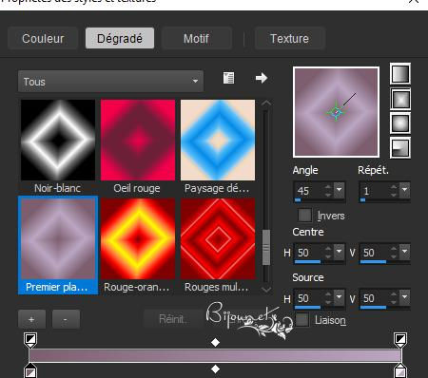
Task: Click the gradient preview box
Action: 336,112
